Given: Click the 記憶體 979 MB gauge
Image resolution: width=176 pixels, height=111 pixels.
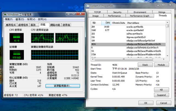Looking at the screenshot, I should pos(17,55).
